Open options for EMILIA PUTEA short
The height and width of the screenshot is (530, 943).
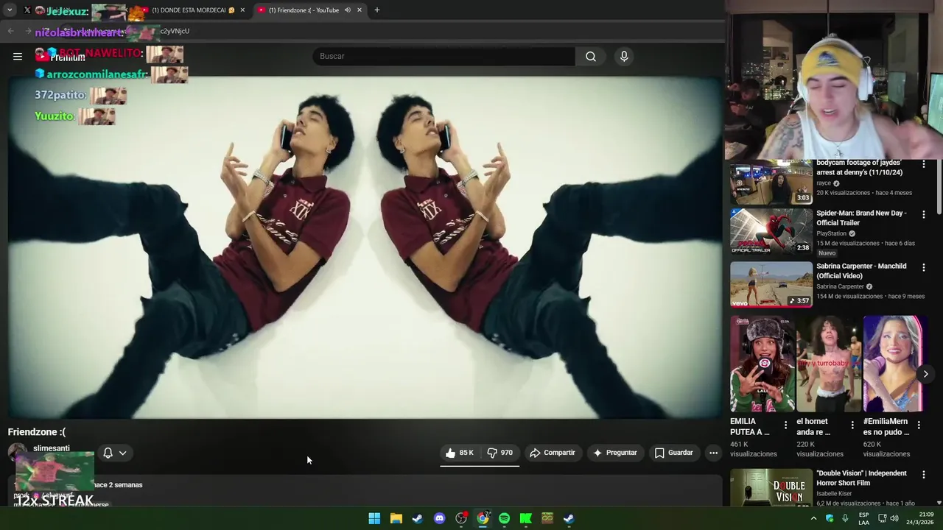(785, 425)
